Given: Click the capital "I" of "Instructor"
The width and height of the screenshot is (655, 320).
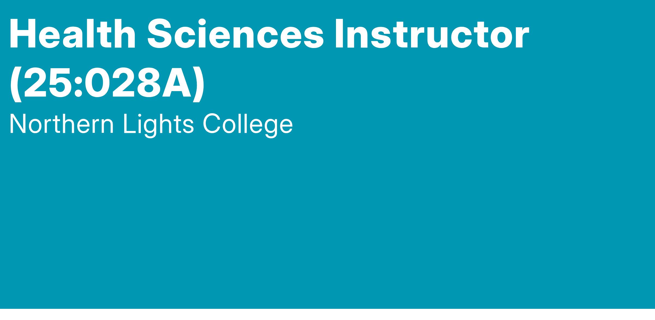Looking at the screenshot, I should point(339,35).
